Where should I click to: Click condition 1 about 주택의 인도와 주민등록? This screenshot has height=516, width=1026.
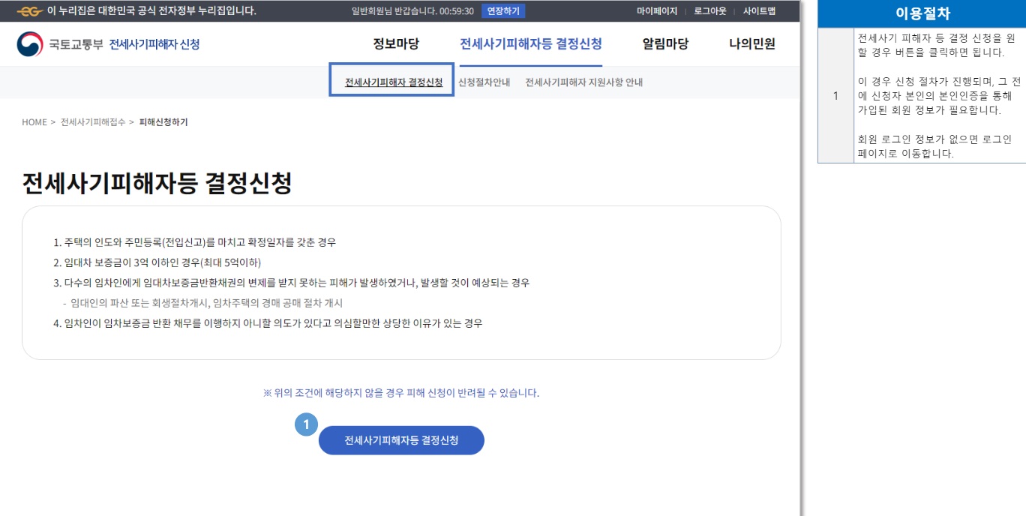[194, 242]
